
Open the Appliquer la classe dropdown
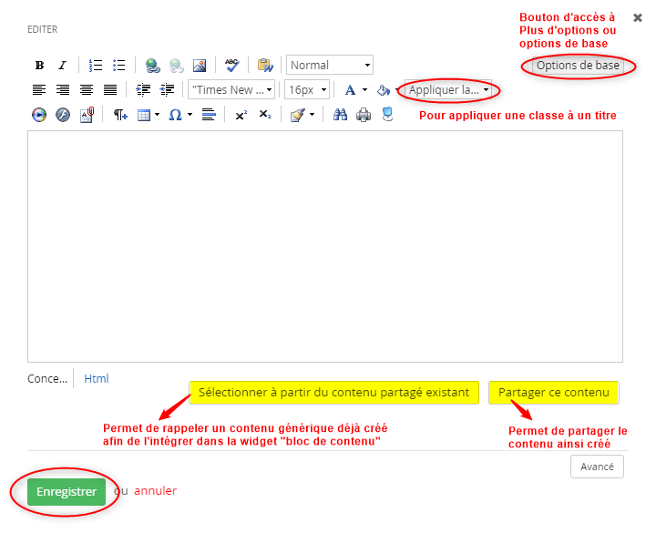click(449, 90)
